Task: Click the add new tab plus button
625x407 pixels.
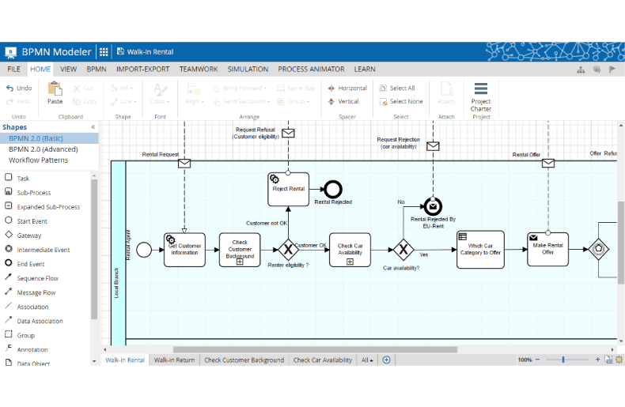Action: coord(387,360)
